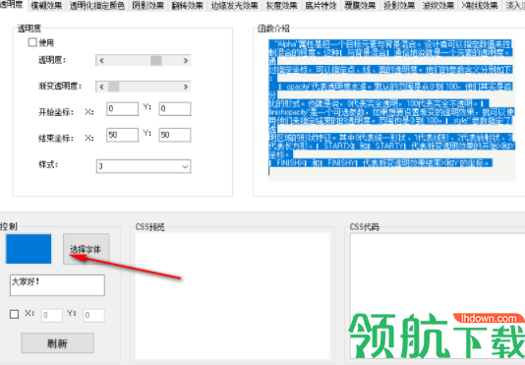Click inside the CSS预览 pane
525x365 pixels.
click(232, 296)
